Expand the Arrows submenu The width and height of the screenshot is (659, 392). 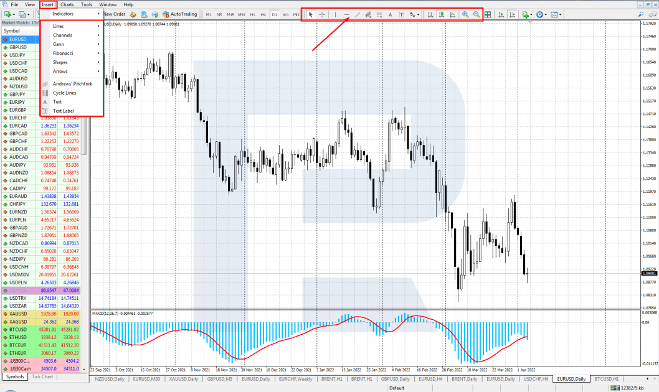pos(72,72)
